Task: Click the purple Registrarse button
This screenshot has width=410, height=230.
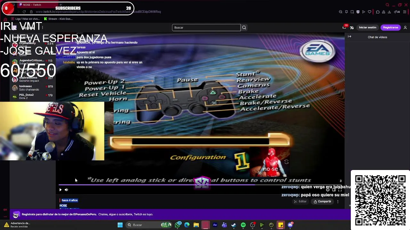Action: click(x=390, y=27)
